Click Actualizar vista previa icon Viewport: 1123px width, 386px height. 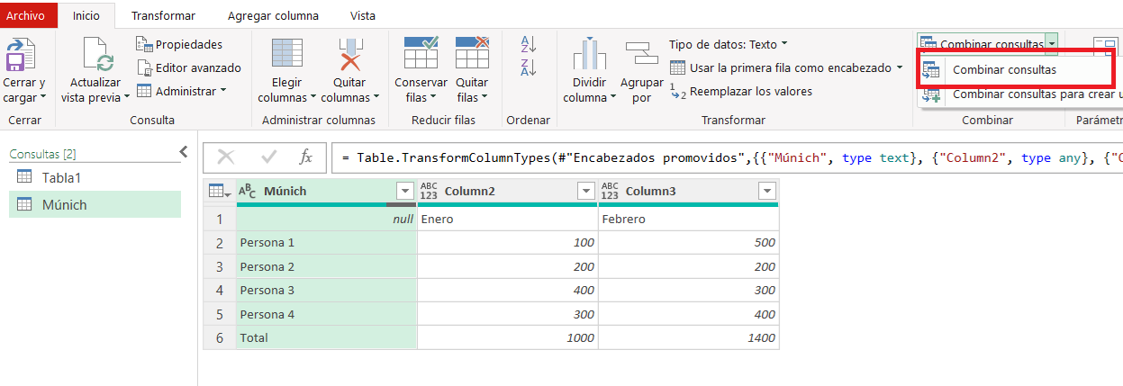[95, 56]
